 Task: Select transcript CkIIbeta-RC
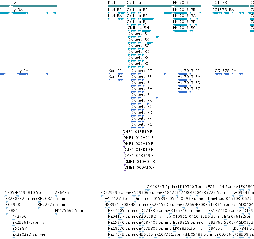(x=139, y=46)
